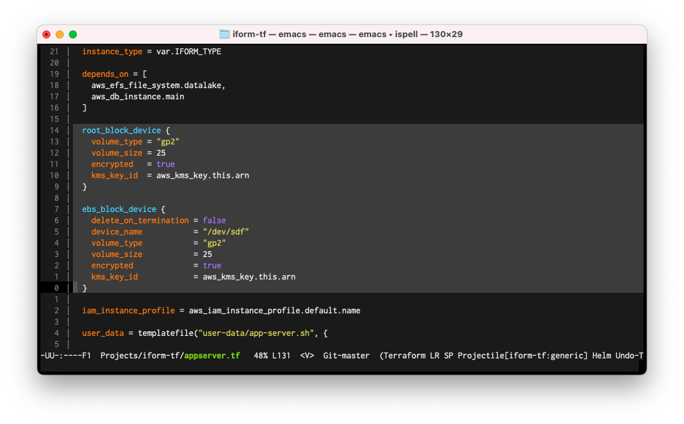Click 'Helm' minor mode in mode line
Viewport: 684px width, 424px height.
point(602,356)
